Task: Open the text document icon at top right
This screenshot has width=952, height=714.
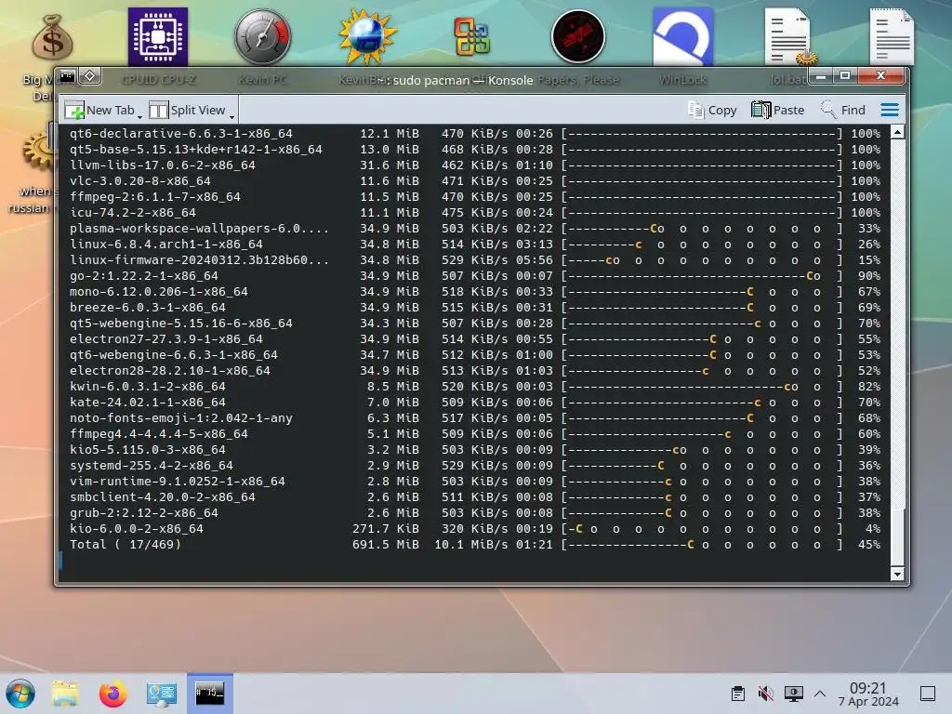Action: [892, 36]
